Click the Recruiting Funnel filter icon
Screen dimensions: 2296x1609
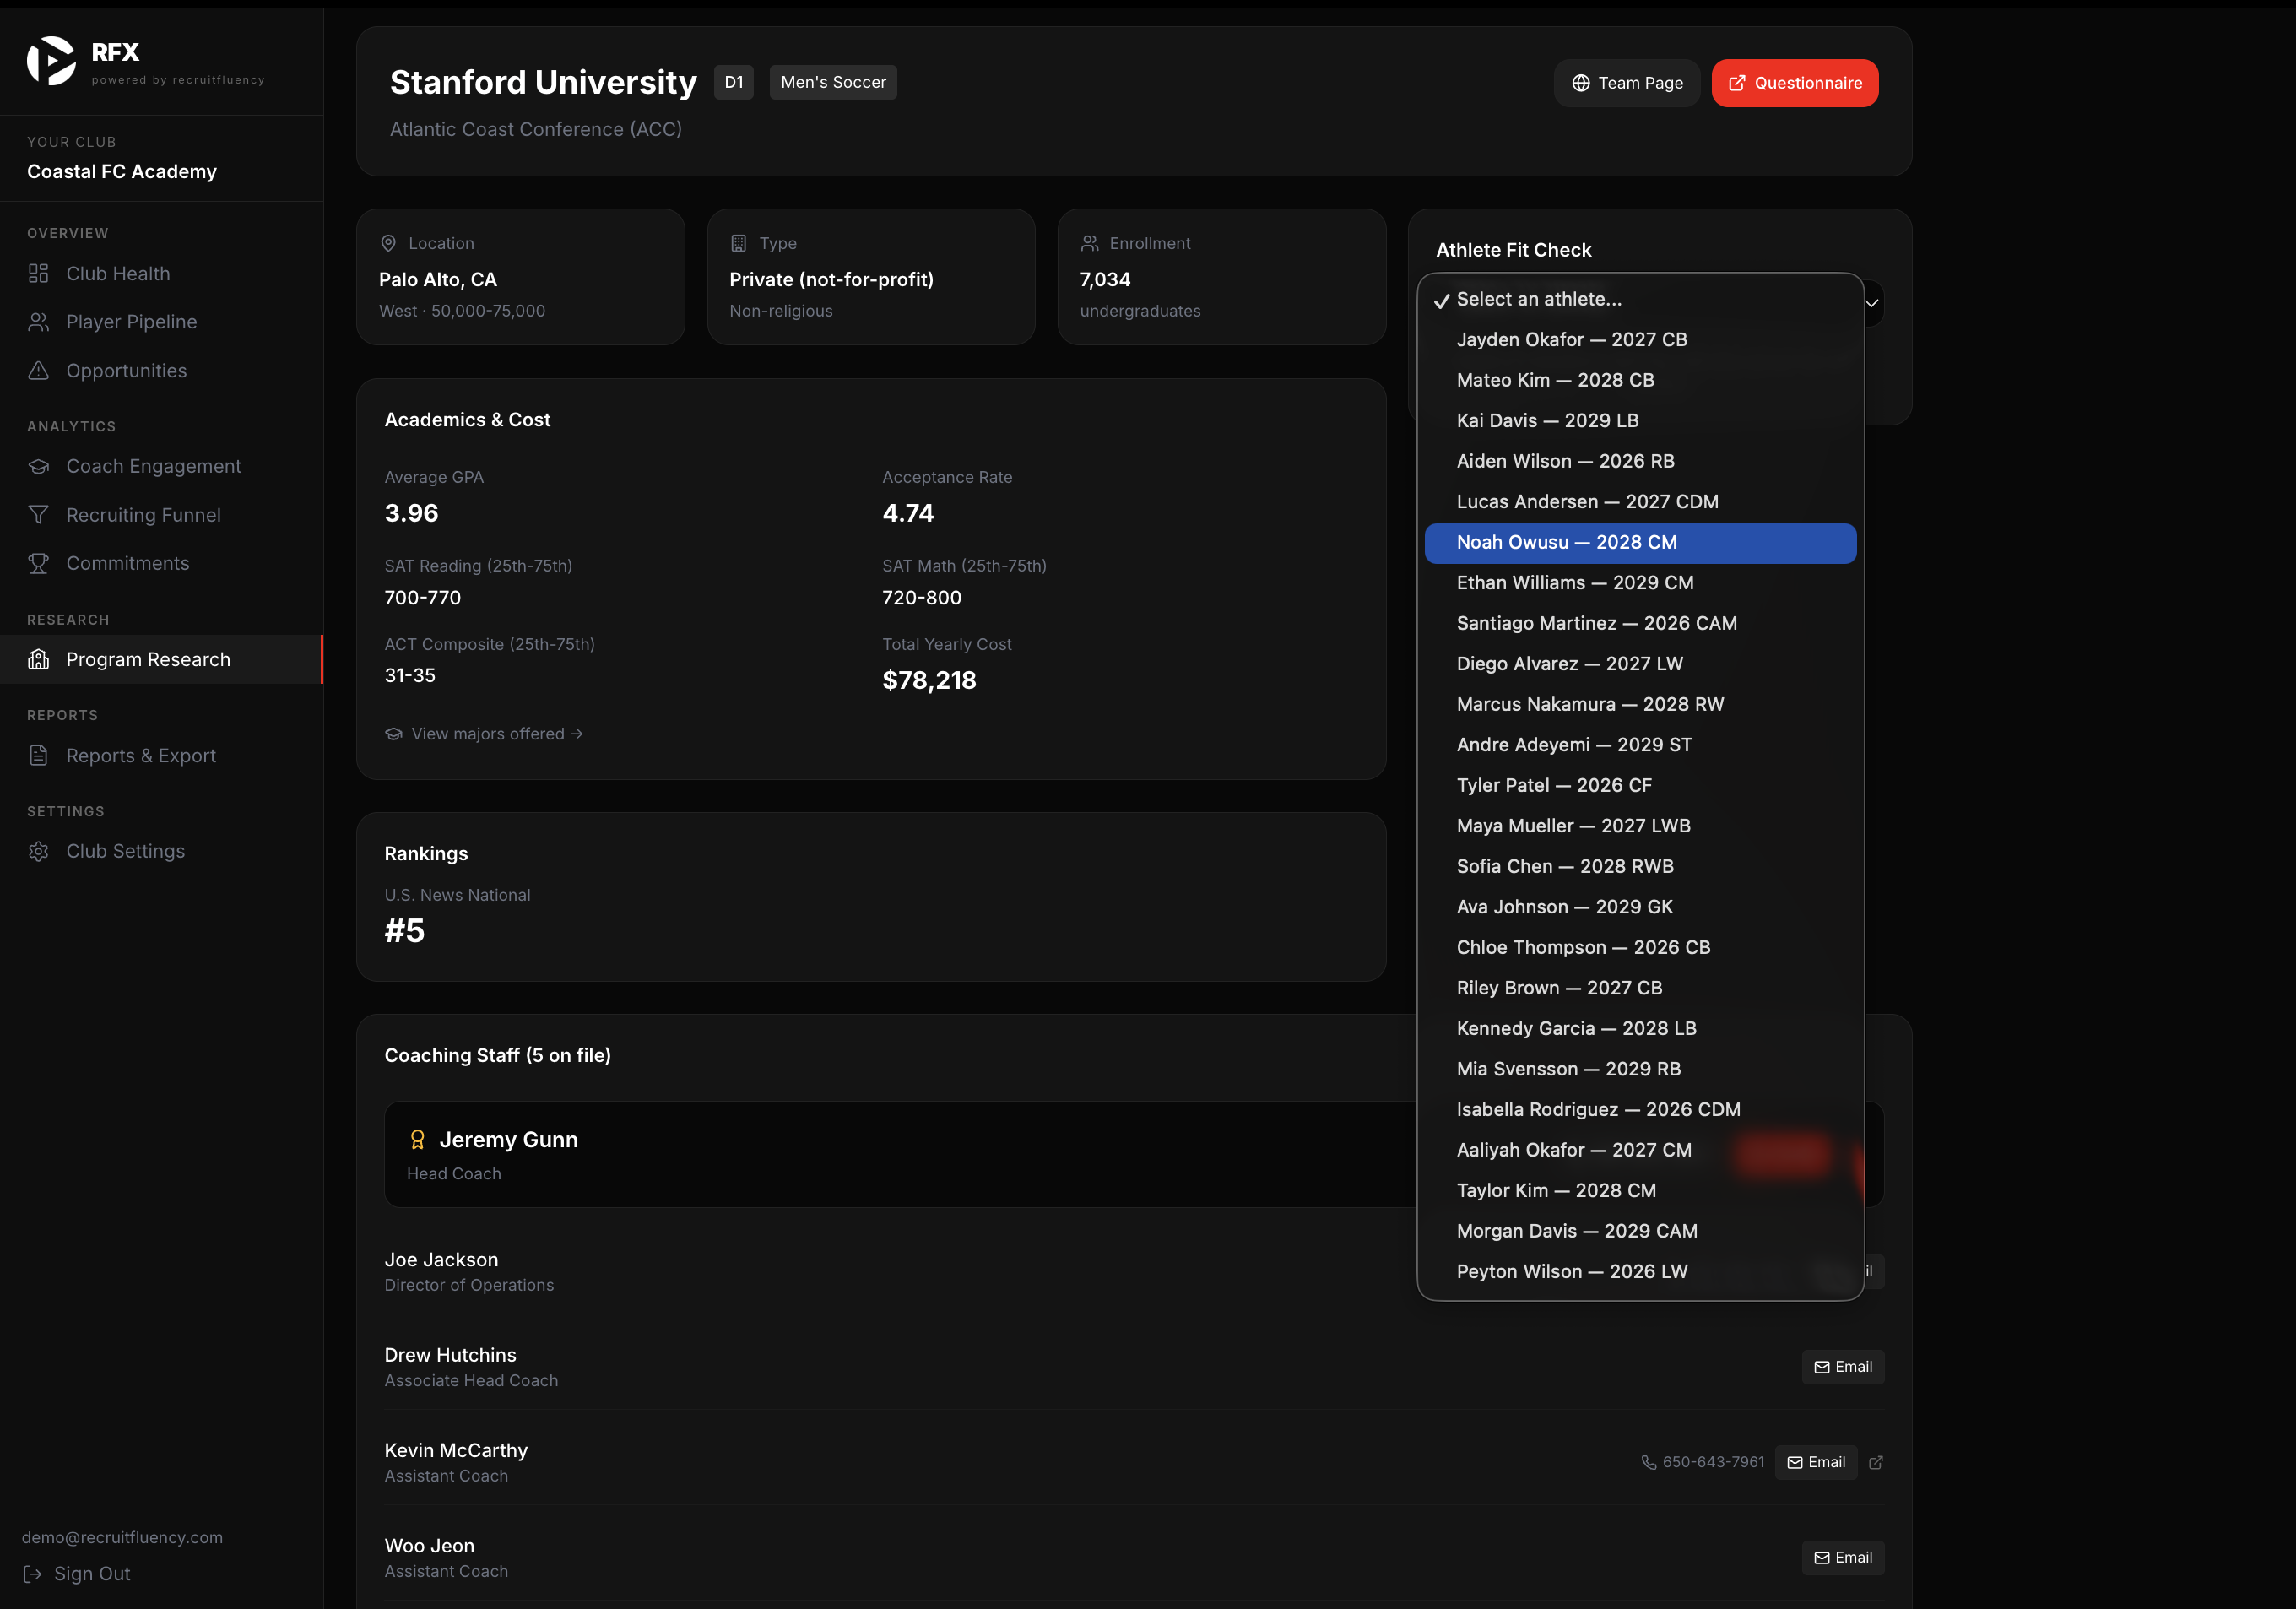(39, 515)
